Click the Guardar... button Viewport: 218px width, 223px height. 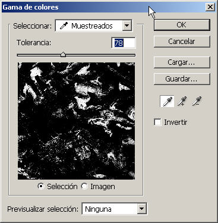(x=182, y=79)
